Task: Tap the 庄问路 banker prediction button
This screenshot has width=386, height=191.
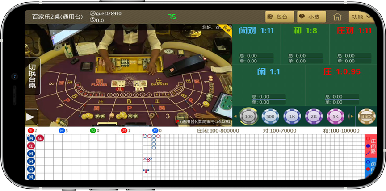Action: coord(370,146)
